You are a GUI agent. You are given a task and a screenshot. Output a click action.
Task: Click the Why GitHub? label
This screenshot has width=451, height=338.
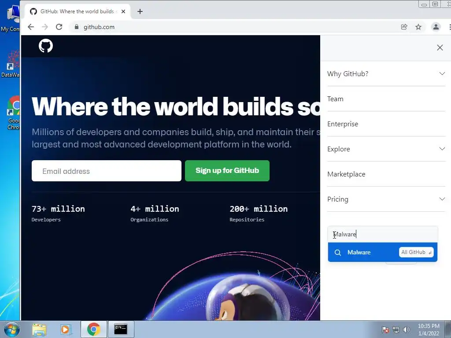(x=347, y=74)
